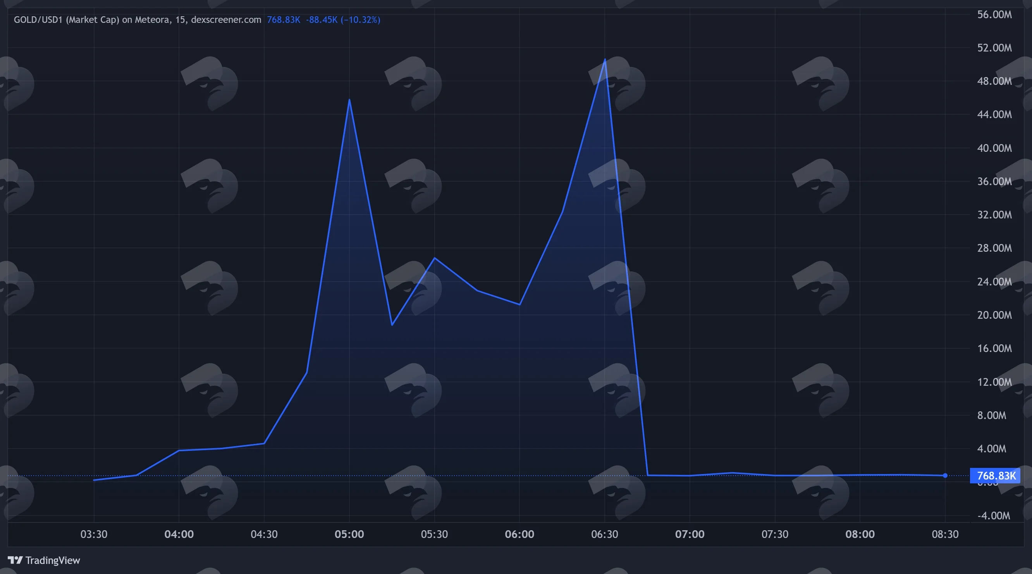Click the 52.00M price axis label
Image resolution: width=1032 pixels, height=574 pixels.
pos(994,48)
